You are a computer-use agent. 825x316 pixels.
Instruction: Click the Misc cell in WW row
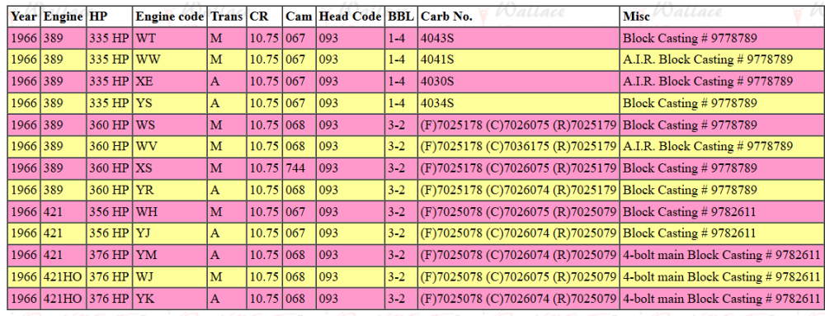tap(721, 59)
